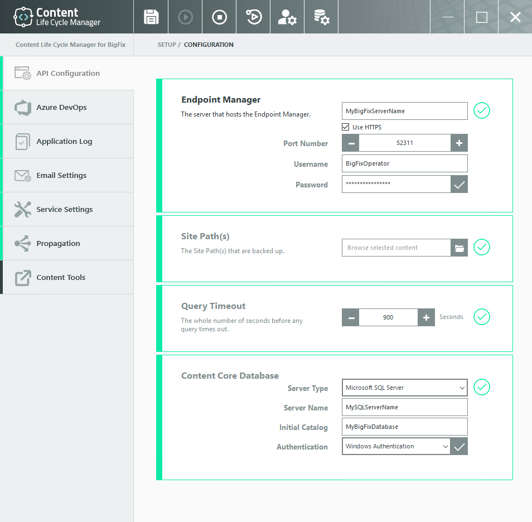
Task: Click the CONFIGURATION breadcrumb text
Action: point(209,45)
